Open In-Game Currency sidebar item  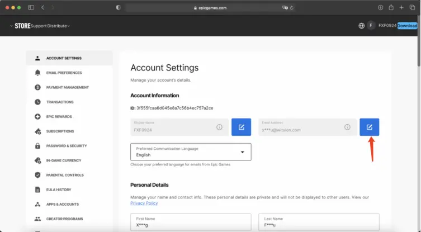tap(69, 160)
